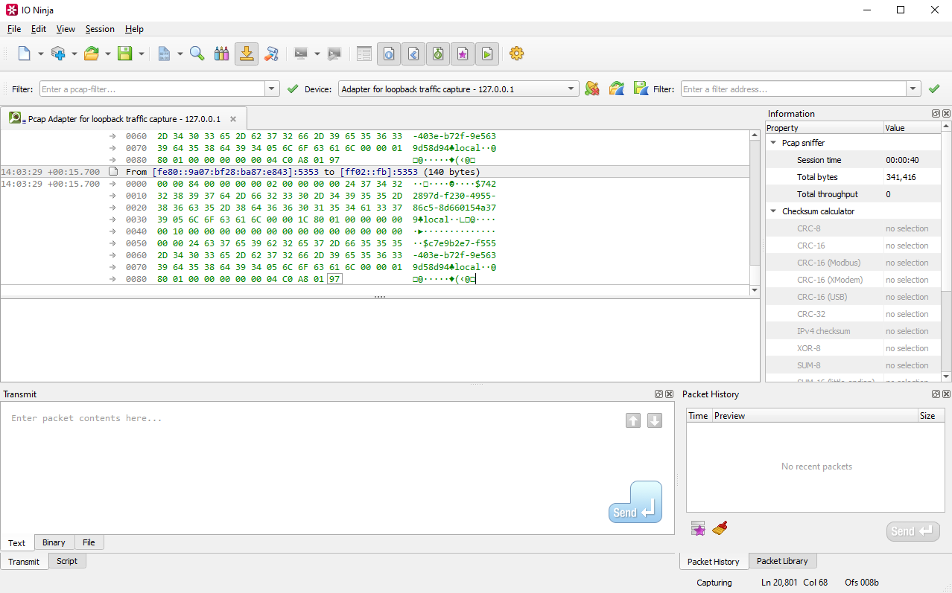Switch to the Text transmit tab
This screenshot has height=593, width=952.
pyautogui.click(x=17, y=543)
